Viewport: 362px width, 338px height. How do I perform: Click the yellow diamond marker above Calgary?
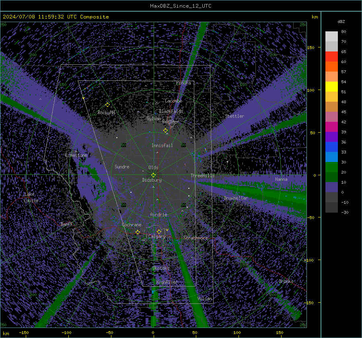(x=159, y=231)
